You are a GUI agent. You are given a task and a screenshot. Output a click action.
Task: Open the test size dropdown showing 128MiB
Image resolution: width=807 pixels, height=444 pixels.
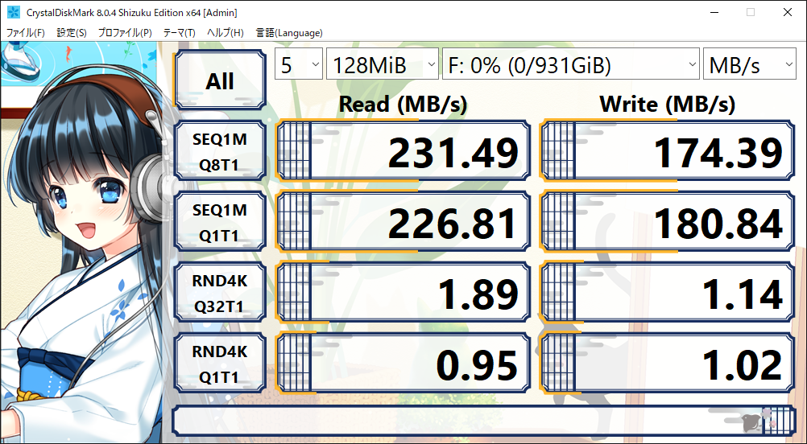pyautogui.click(x=383, y=64)
